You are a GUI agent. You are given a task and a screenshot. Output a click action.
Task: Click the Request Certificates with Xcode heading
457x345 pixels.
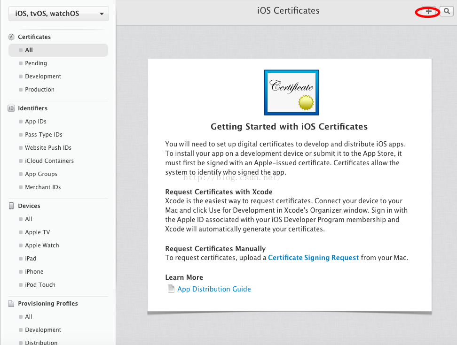point(219,192)
